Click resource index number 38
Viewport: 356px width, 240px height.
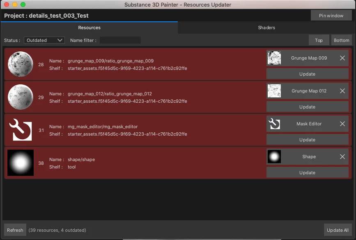pos(41,163)
